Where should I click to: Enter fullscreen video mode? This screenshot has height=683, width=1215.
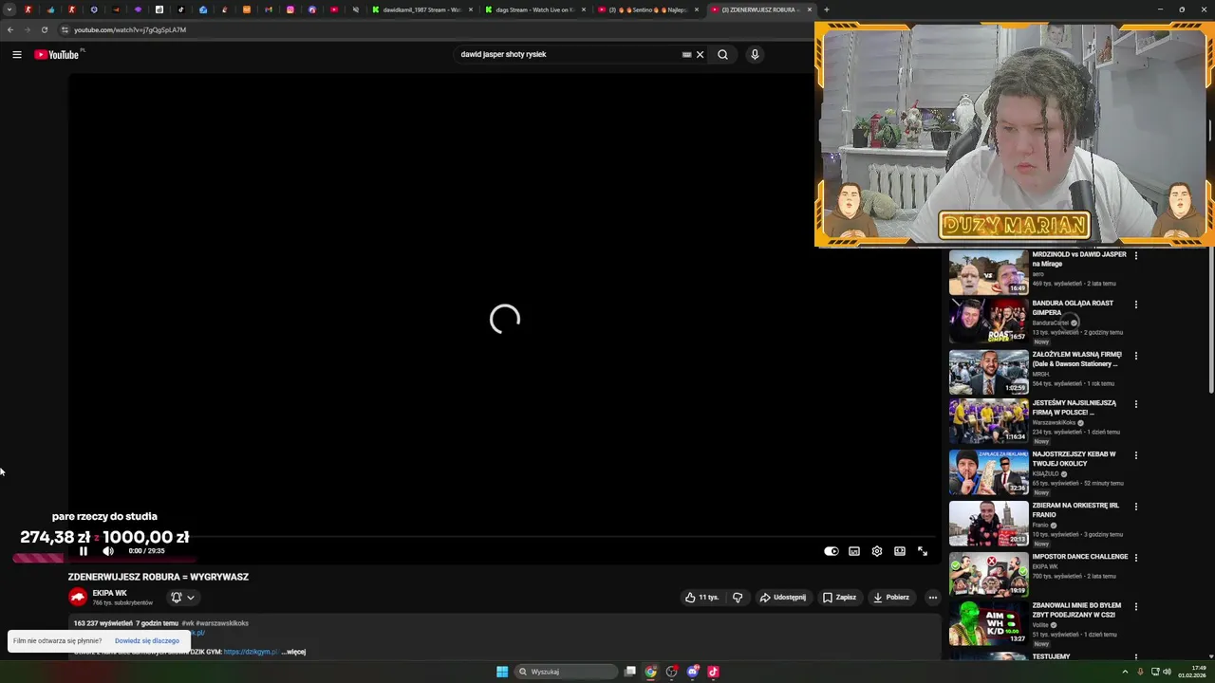coord(923,551)
